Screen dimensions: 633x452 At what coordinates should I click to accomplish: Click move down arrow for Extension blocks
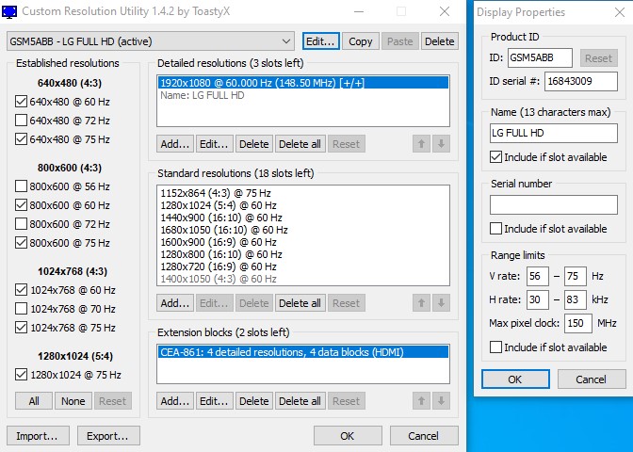pyautogui.click(x=442, y=401)
